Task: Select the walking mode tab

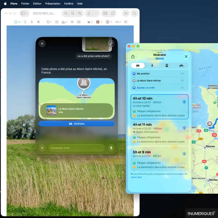Action: coord(152,65)
